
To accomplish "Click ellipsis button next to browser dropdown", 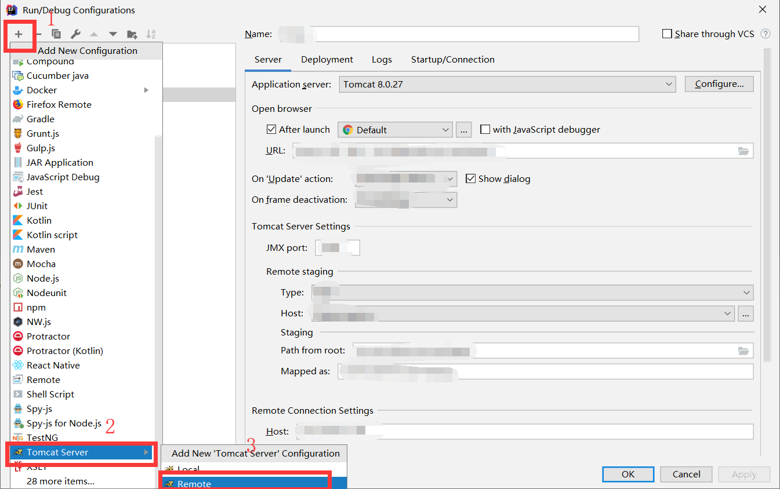I will point(464,130).
